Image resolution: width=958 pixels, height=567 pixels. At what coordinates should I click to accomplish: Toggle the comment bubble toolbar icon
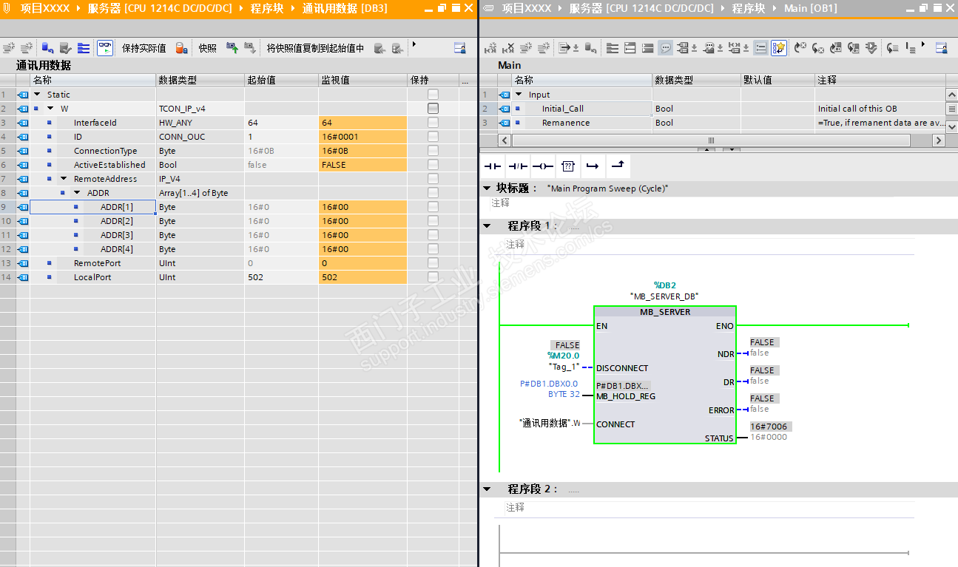(666, 48)
